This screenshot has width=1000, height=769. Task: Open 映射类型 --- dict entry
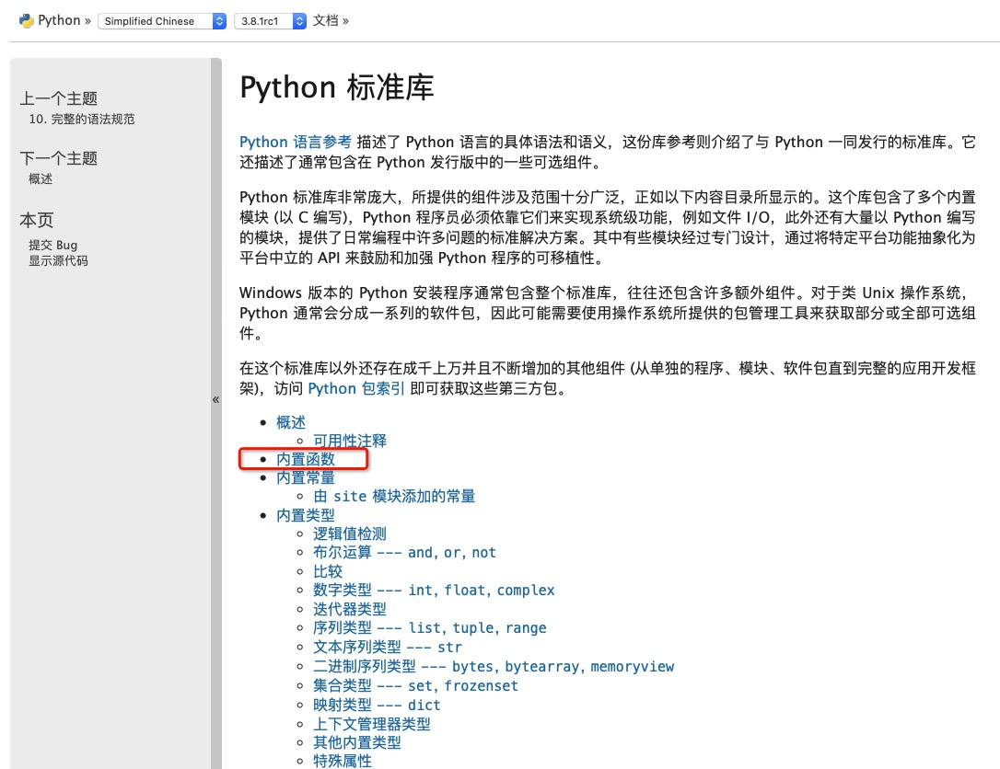click(x=377, y=705)
